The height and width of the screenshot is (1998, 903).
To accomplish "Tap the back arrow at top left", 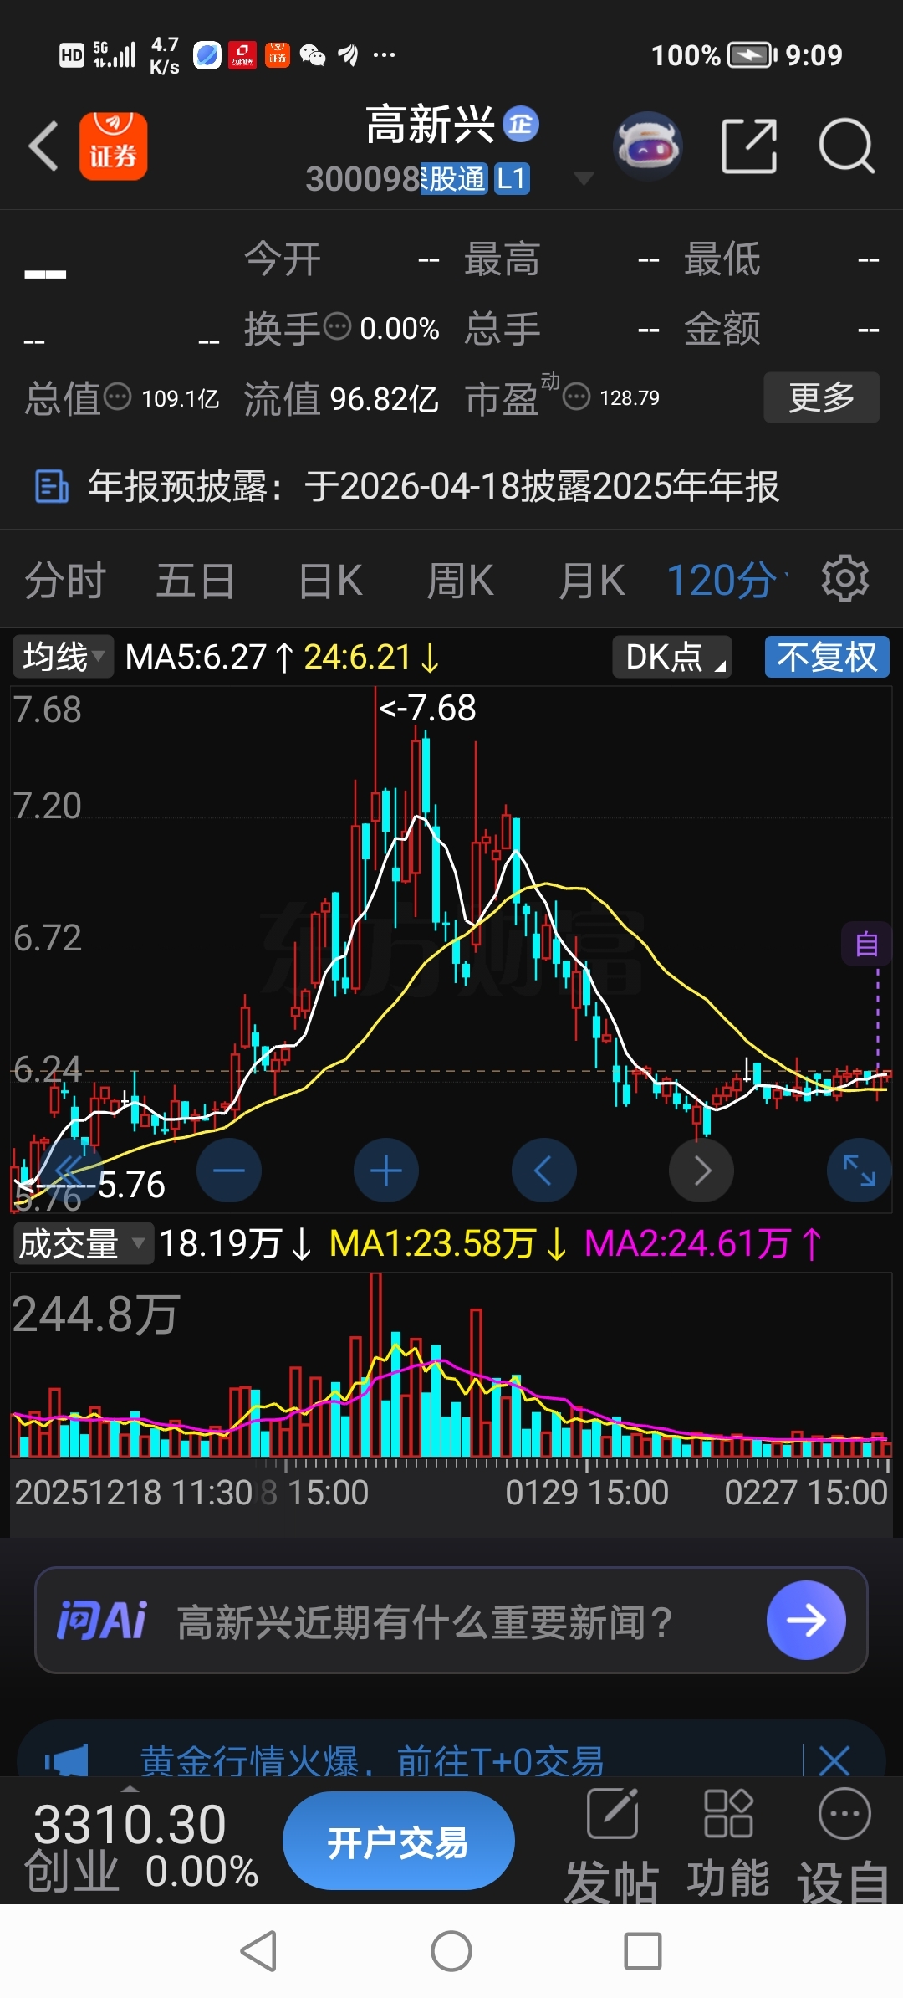I will 43,146.
